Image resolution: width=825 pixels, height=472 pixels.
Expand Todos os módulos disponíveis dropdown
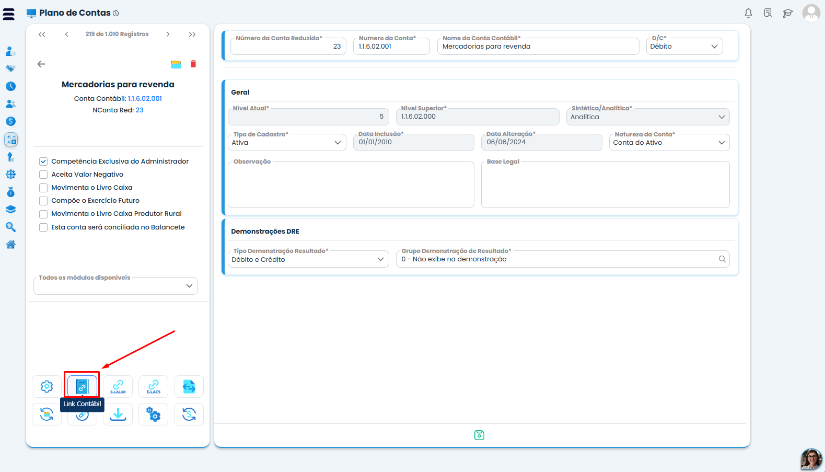pos(115,286)
